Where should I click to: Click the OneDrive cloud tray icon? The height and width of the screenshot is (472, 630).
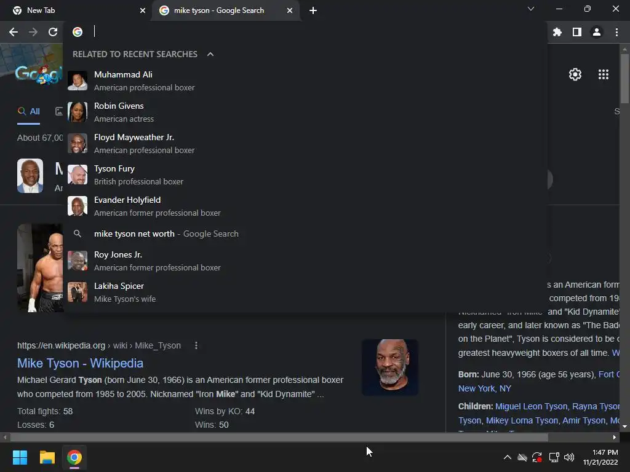point(522,457)
